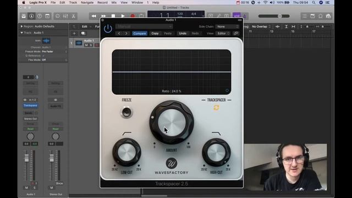Open the Library panel icon
Viewport: 352px width, 198px height.
pyautogui.click(x=24, y=16)
